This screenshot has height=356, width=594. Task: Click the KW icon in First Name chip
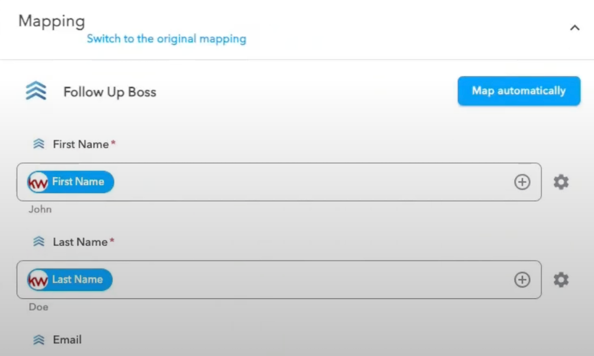[x=38, y=182]
